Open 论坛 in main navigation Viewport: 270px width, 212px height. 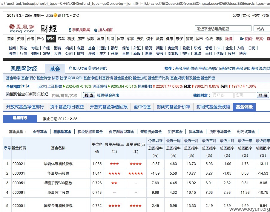pos(209,39)
